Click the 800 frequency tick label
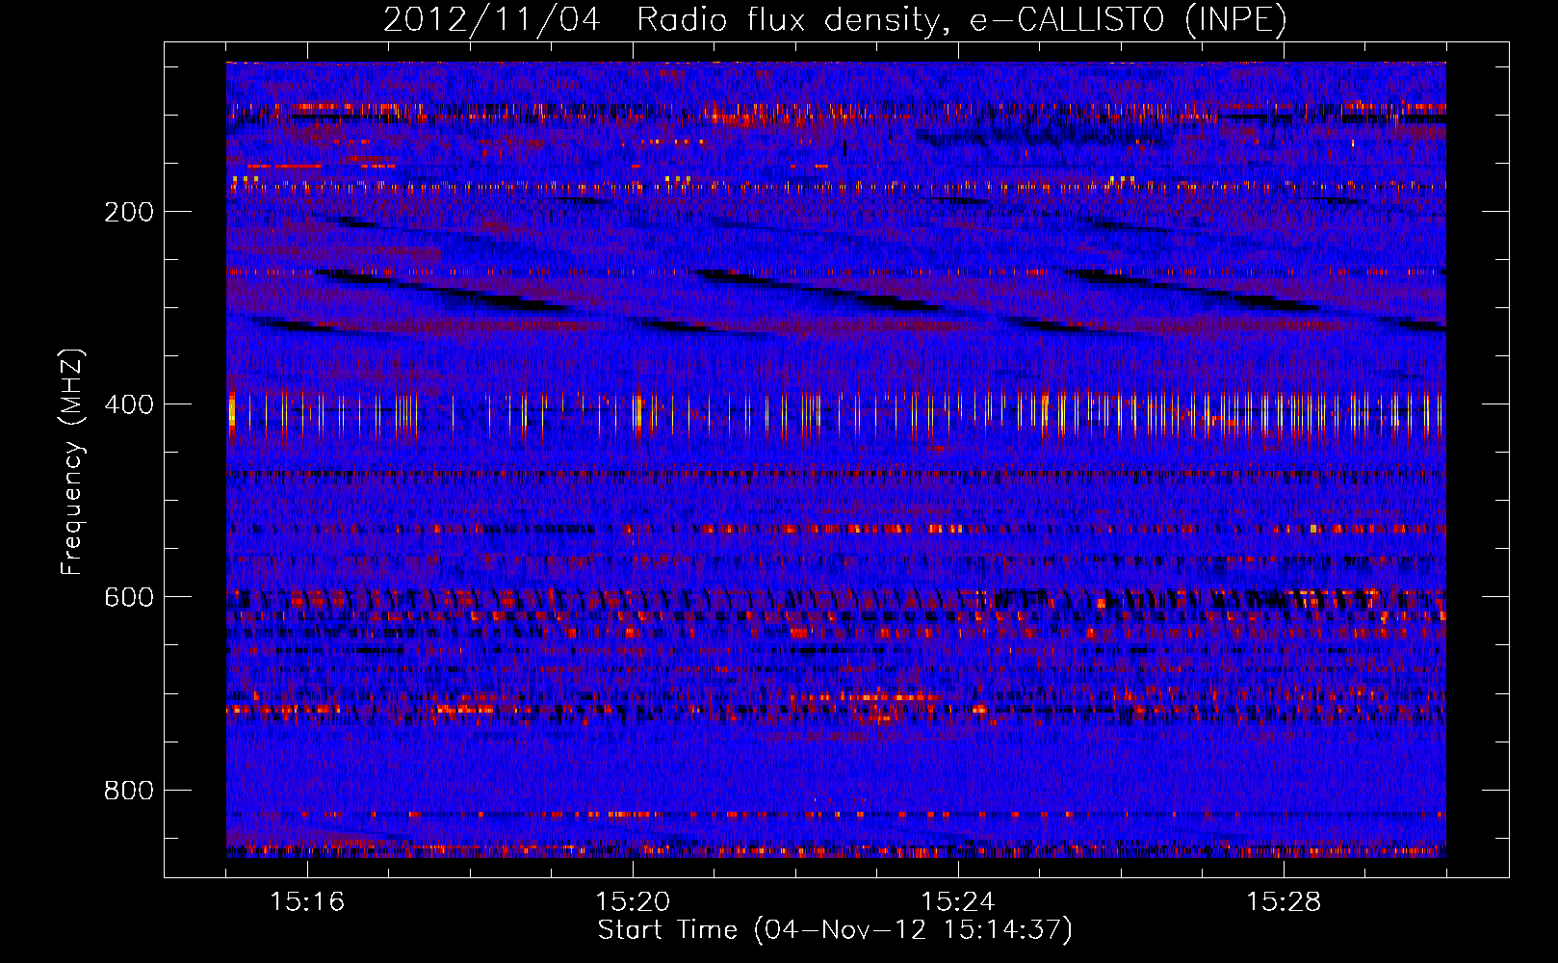The image size is (1558, 963). (129, 790)
